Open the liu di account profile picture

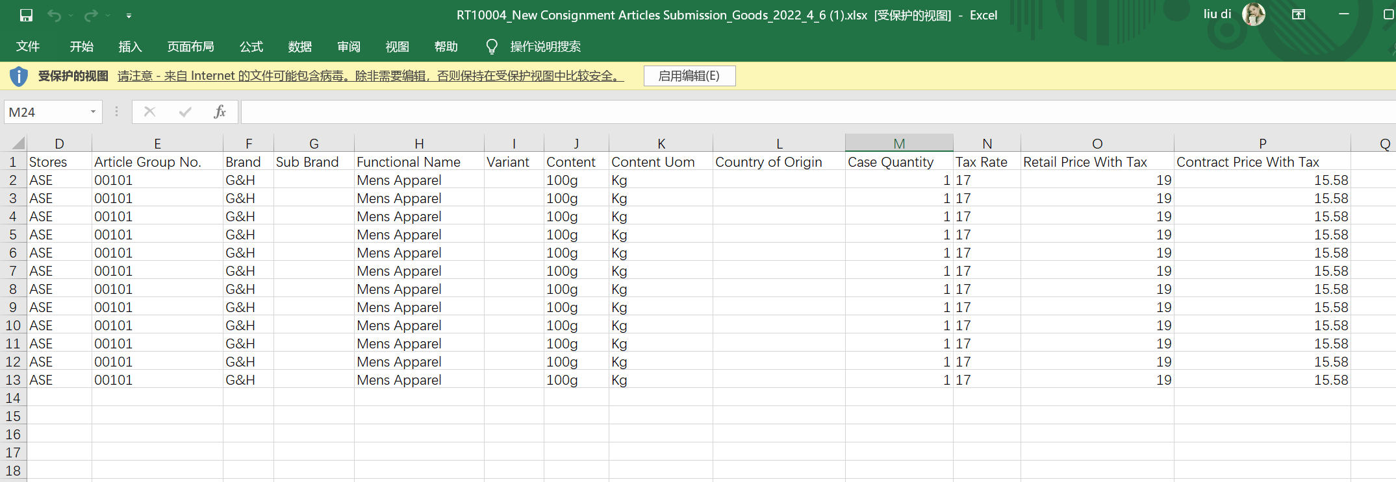[1253, 14]
